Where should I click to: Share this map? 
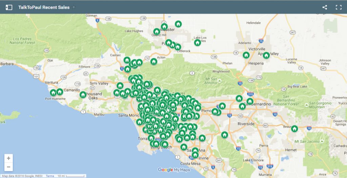click(x=325, y=7)
